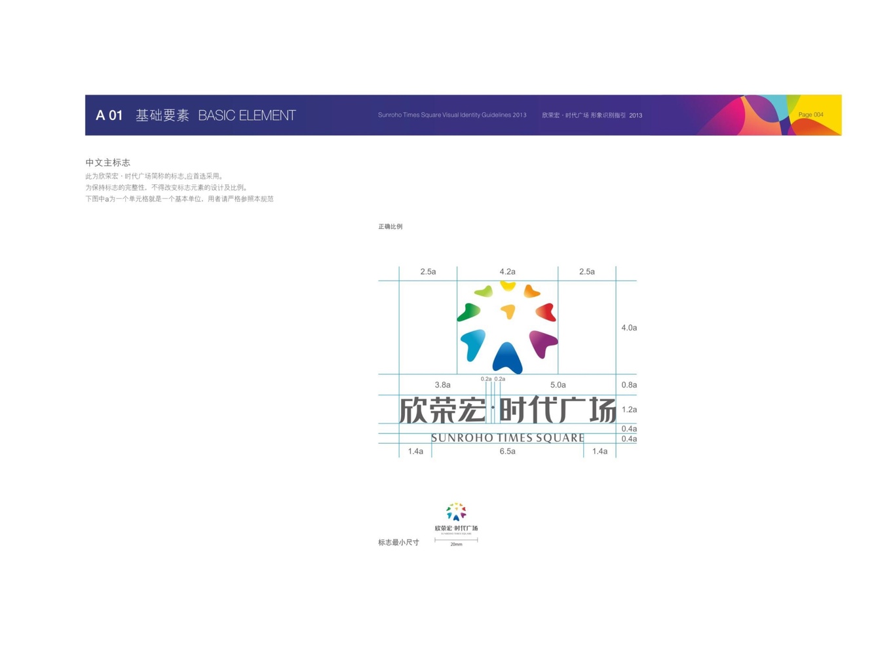This screenshot has height=672, width=895.
Task: Click the large '欣荣宏·时代广场' Chinese wordmark
Action: point(508,410)
